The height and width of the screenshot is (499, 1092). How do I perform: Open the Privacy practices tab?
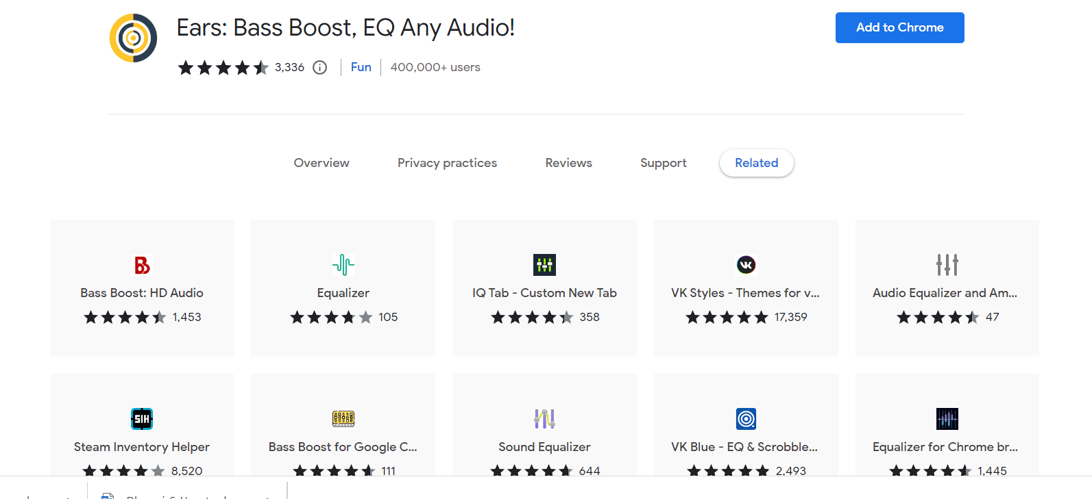coord(447,163)
